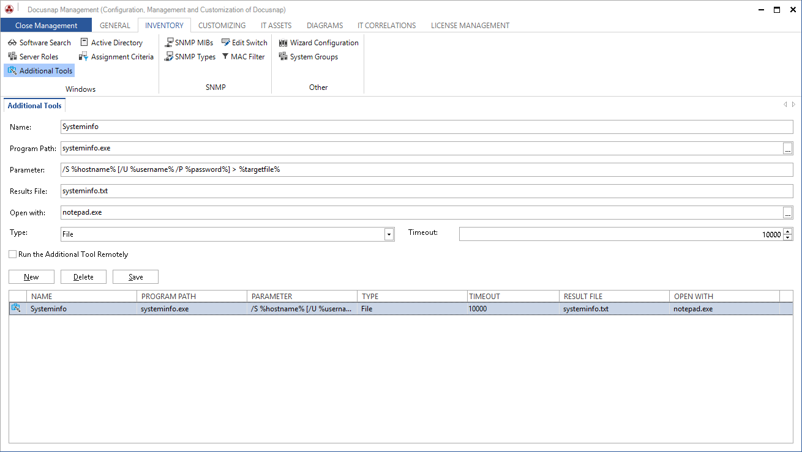Toggle Run the Additional Tool Remotely checkbox
802x452 pixels.
point(13,254)
